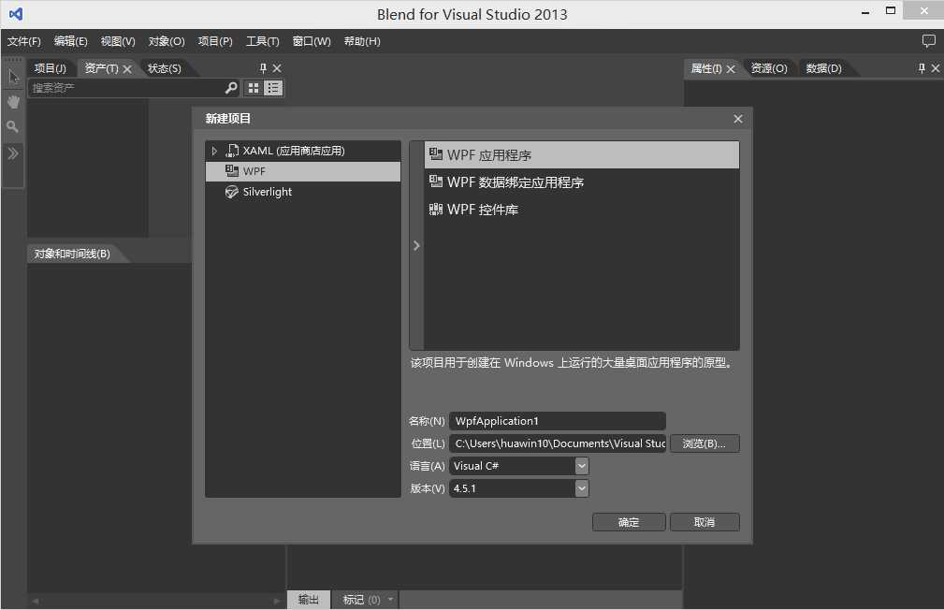
Task: Click the search magnifier in assets panel
Action: point(230,88)
